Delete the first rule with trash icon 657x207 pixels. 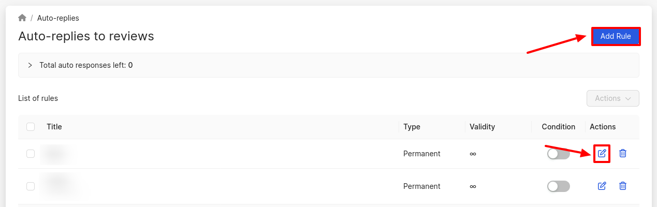(623, 153)
